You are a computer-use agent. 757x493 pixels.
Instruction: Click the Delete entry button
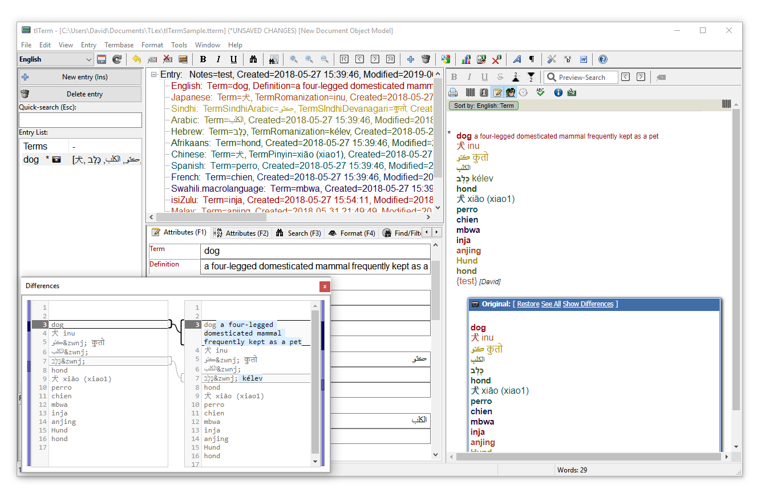coord(80,94)
